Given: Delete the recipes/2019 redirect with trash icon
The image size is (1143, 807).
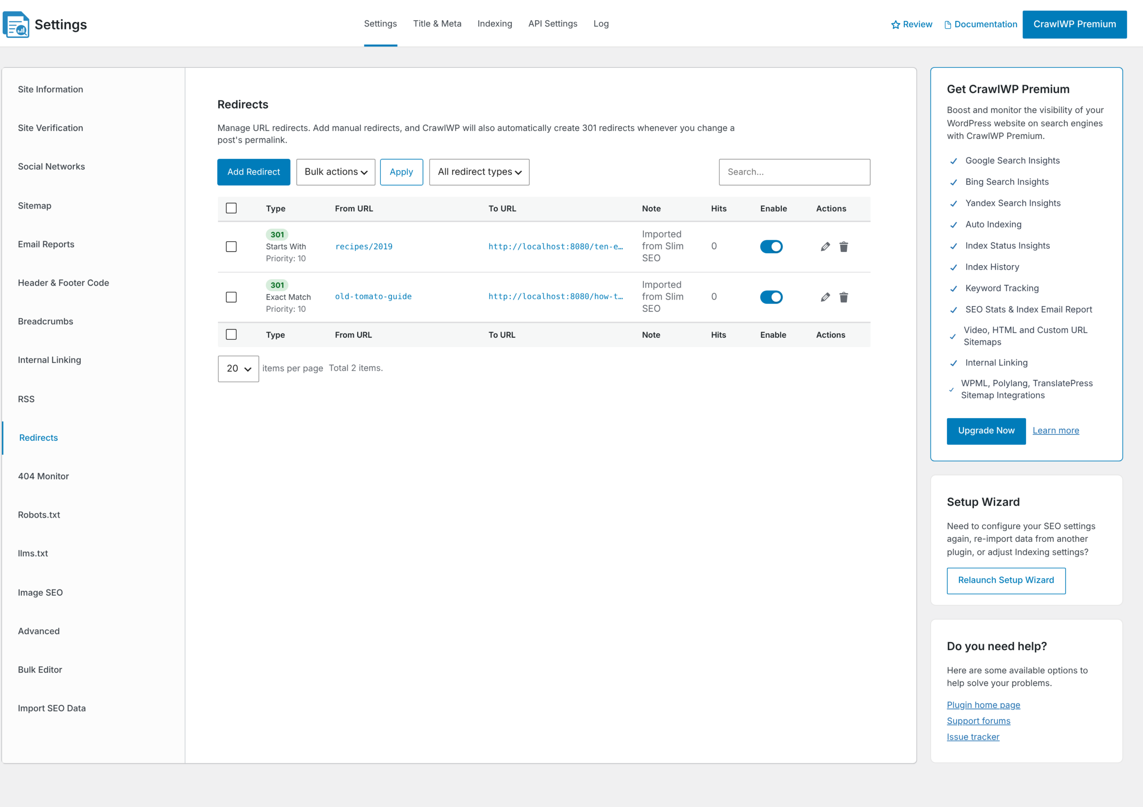Looking at the screenshot, I should [x=843, y=247].
